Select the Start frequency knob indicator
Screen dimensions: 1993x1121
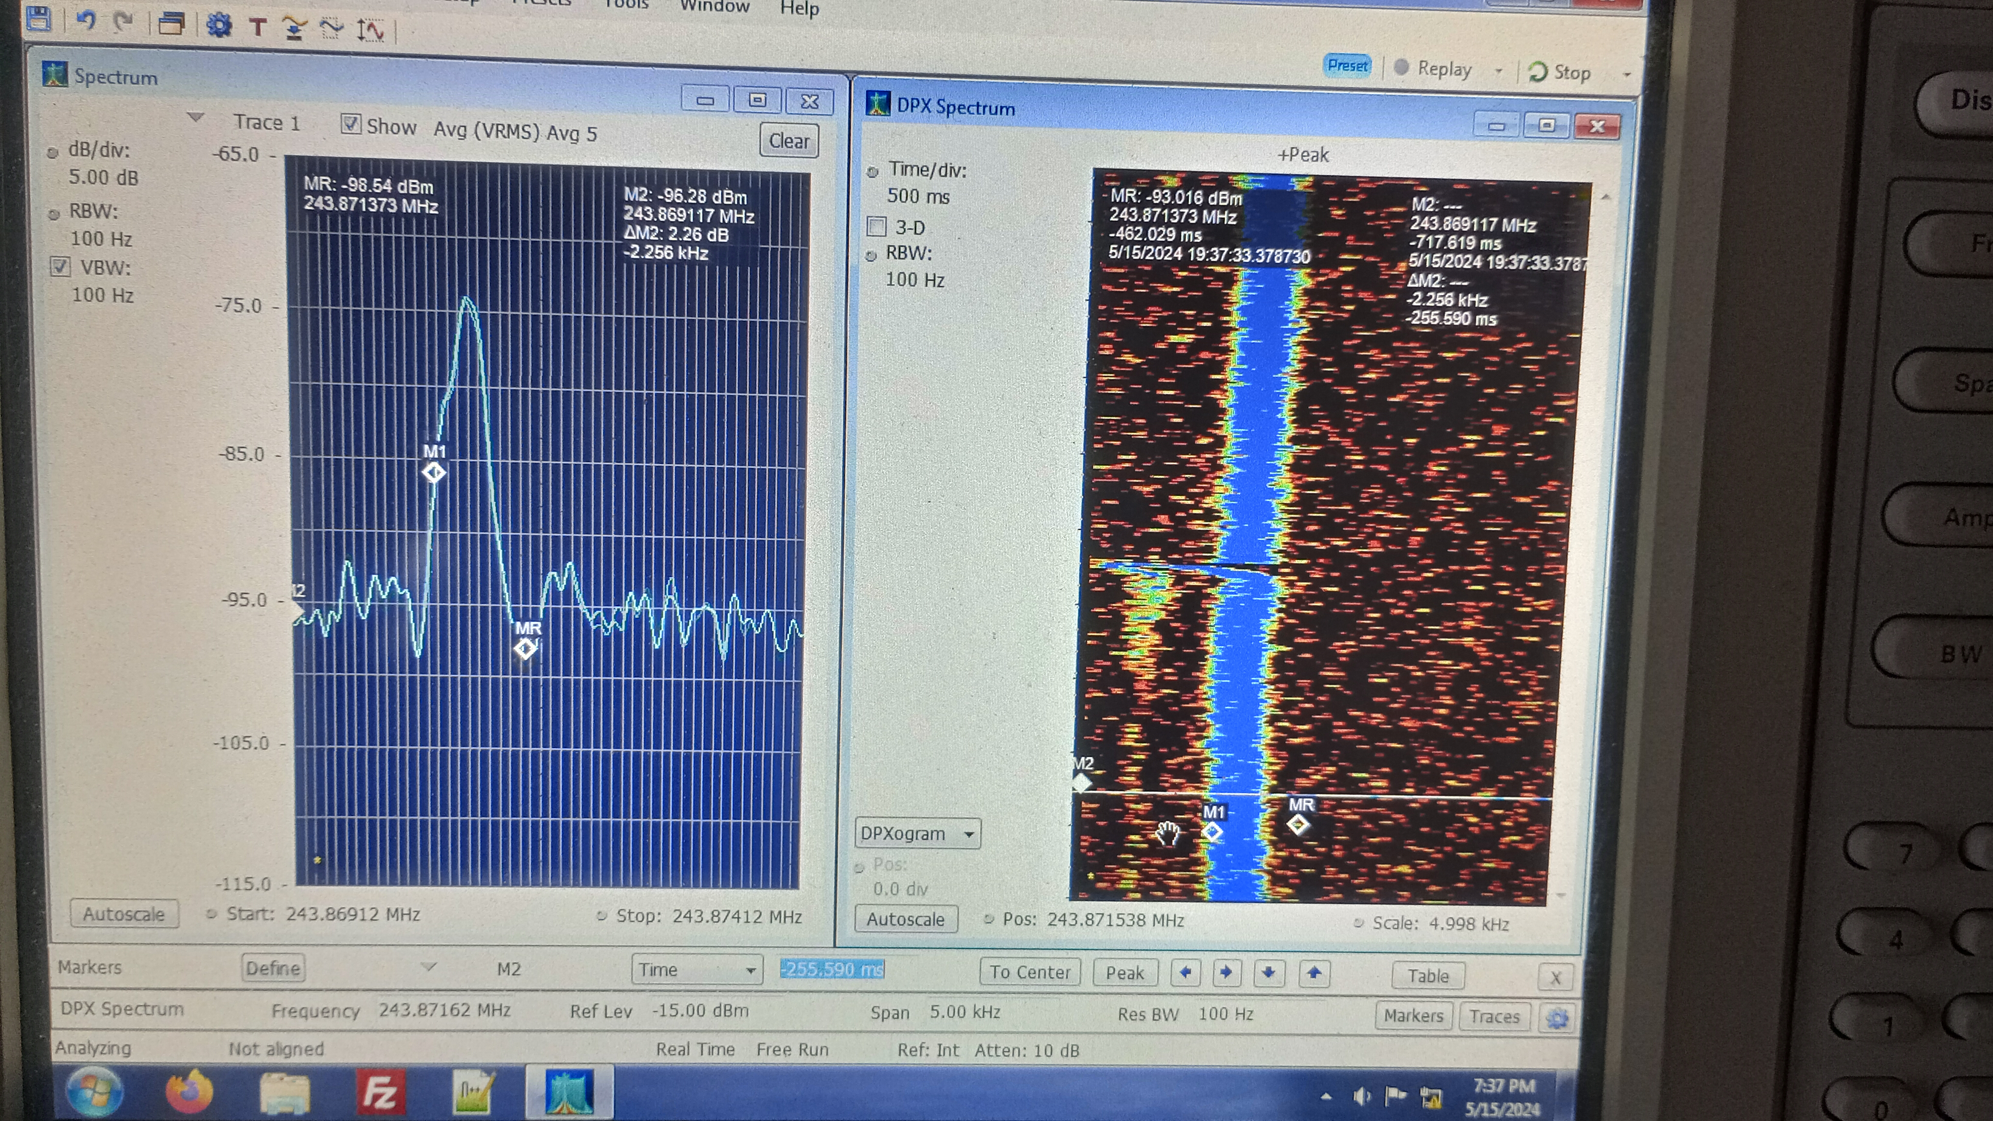211,914
